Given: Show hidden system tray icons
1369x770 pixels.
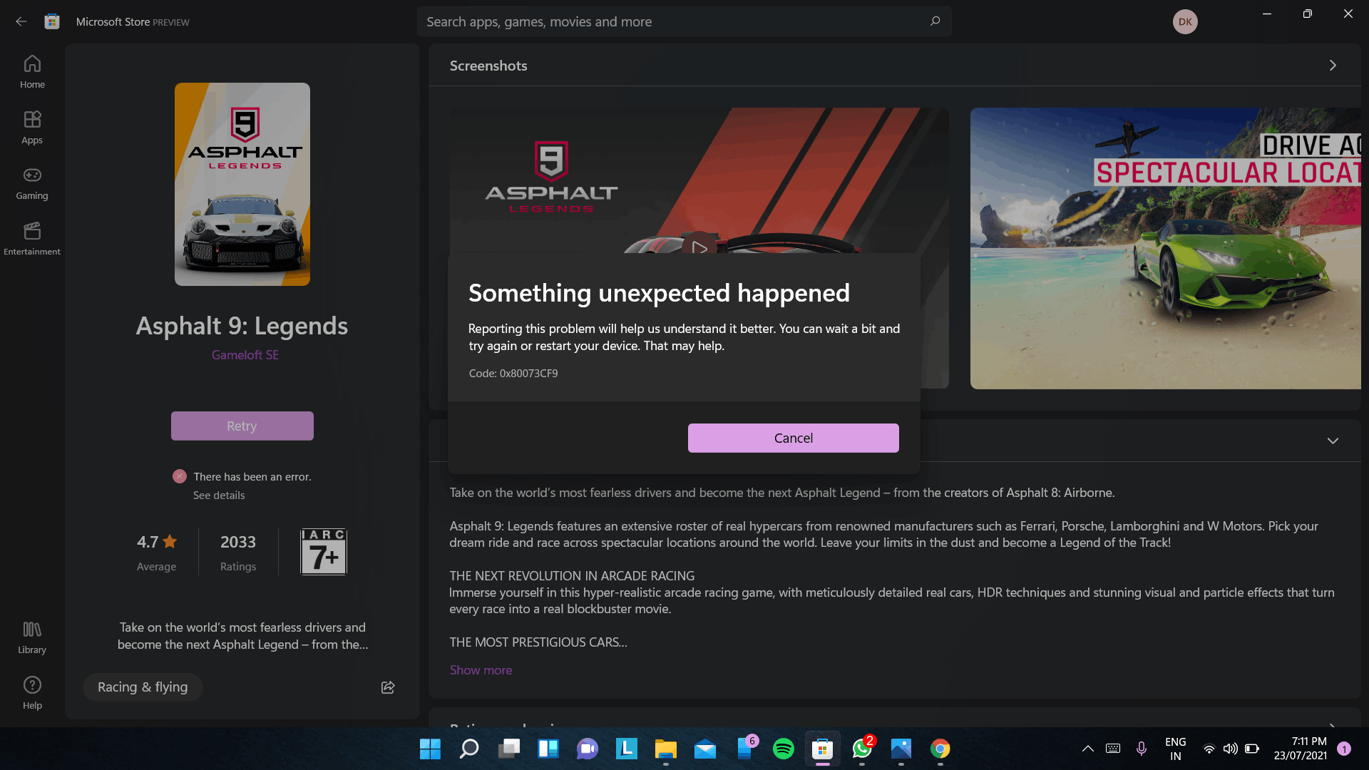Looking at the screenshot, I should pyautogui.click(x=1087, y=749).
